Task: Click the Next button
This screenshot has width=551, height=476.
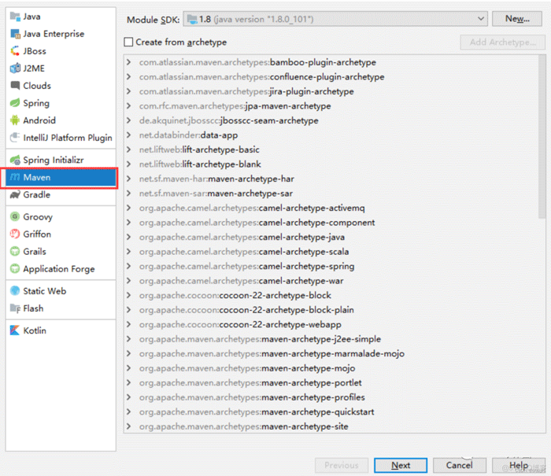Action: [401, 465]
